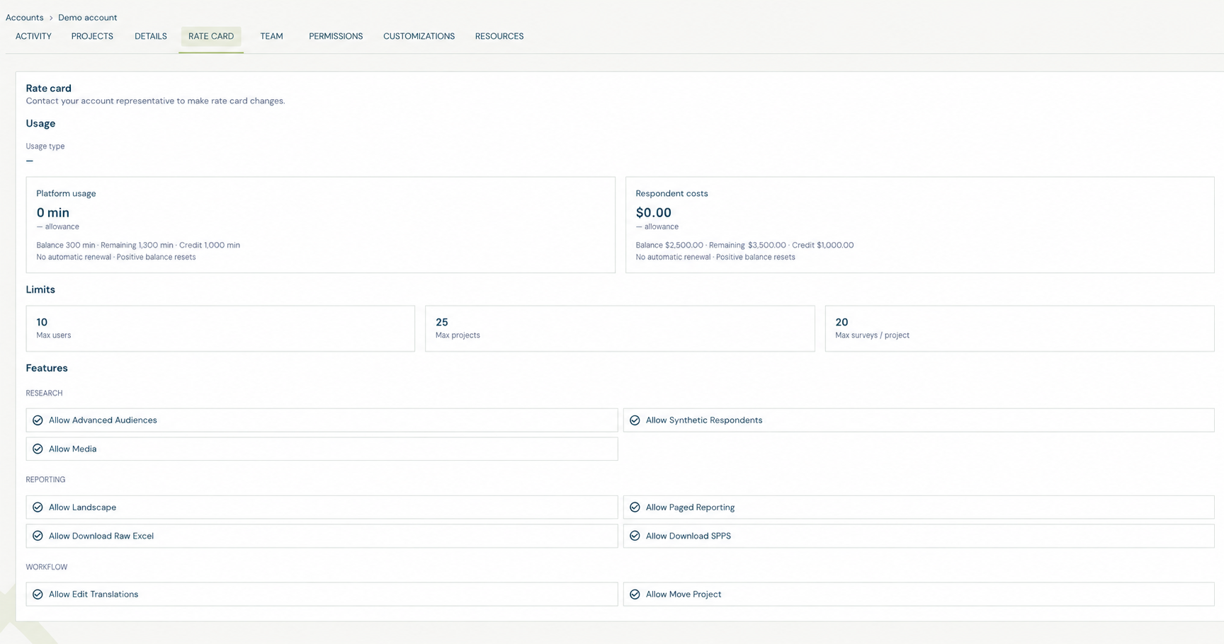Image resolution: width=1224 pixels, height=644 pixels.
Task: Go to the Team tab
Action: tap(271, 36)
